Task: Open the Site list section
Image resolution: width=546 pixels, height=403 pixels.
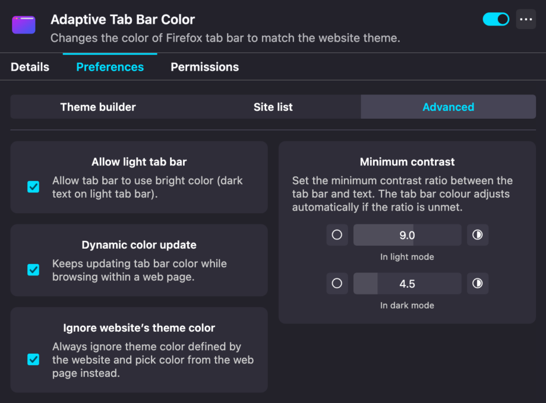Action: (x=273, y=107)
